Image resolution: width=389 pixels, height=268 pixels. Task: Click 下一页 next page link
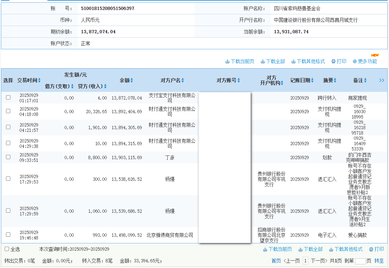(319, 261)
